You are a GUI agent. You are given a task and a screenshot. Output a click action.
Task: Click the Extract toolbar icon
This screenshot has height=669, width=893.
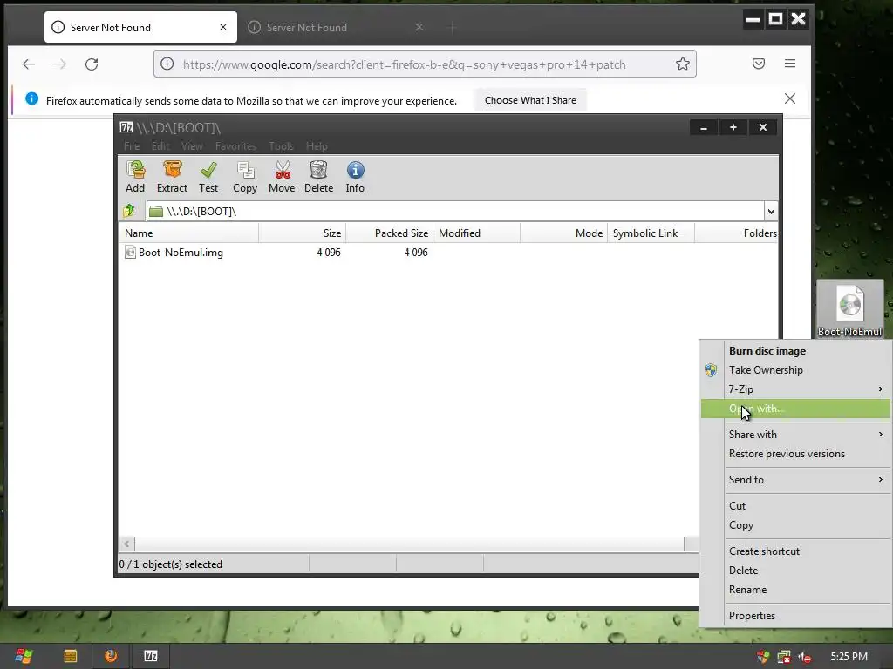pyautogui.click(x=172, y=170)
